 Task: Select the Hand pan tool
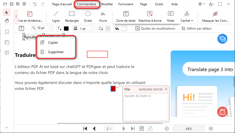click(x=7, y=20)
